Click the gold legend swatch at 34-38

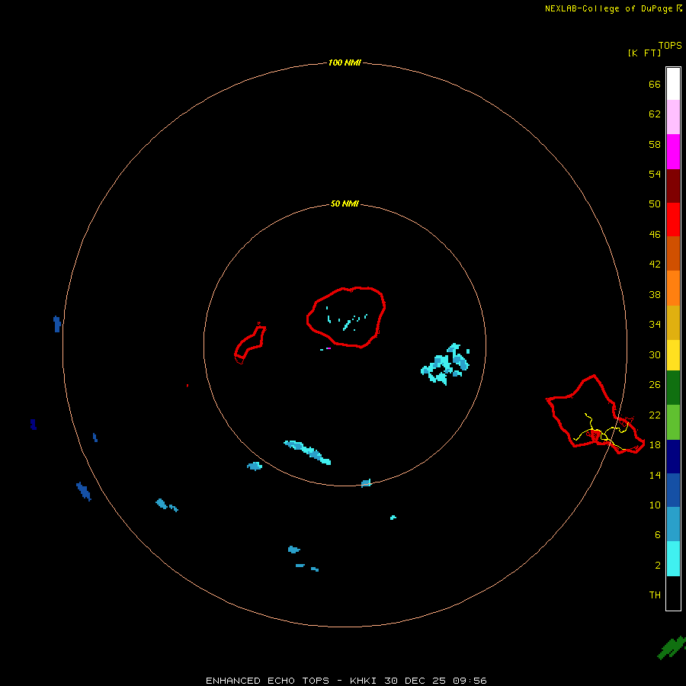(673, 322)
